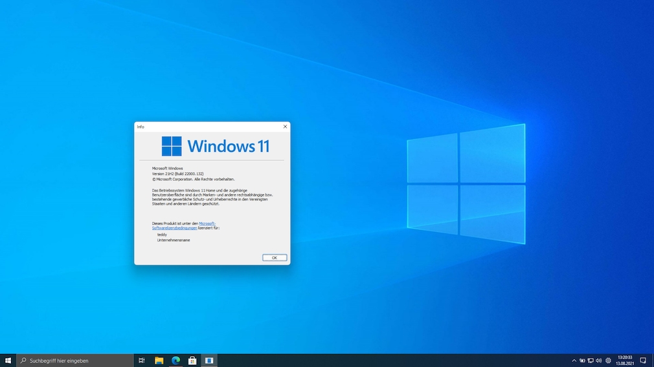Expand the hidden system tray icons
This screenshot has width=654, height=367.
pos(574,361)
